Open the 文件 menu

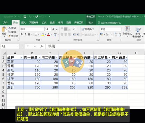(5, 23)
